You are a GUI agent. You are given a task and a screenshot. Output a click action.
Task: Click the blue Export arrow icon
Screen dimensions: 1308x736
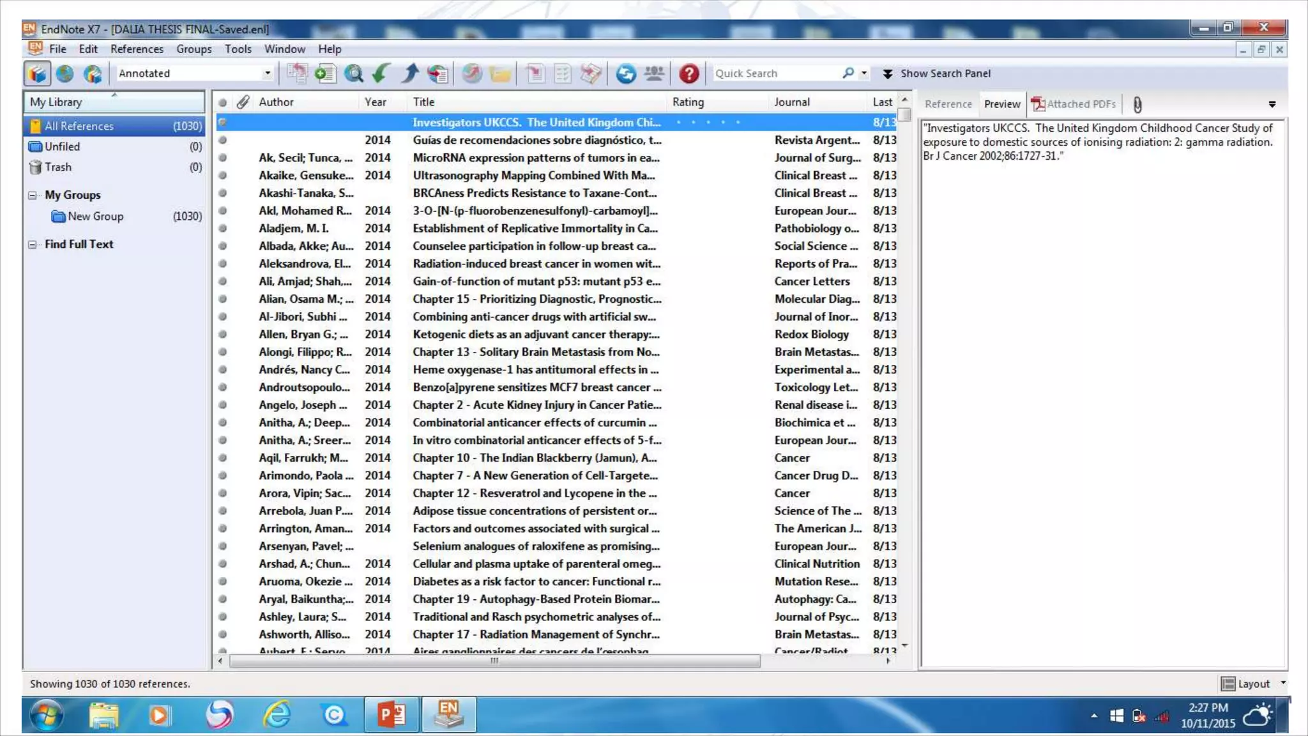click(409, 73)
